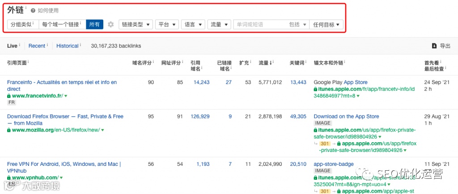Click the question mark icon near 如何使用
The image size is (458, 194).
(33, 10)
